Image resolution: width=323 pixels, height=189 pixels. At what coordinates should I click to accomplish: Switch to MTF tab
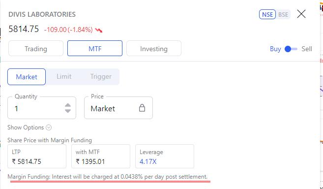(95, 49)
